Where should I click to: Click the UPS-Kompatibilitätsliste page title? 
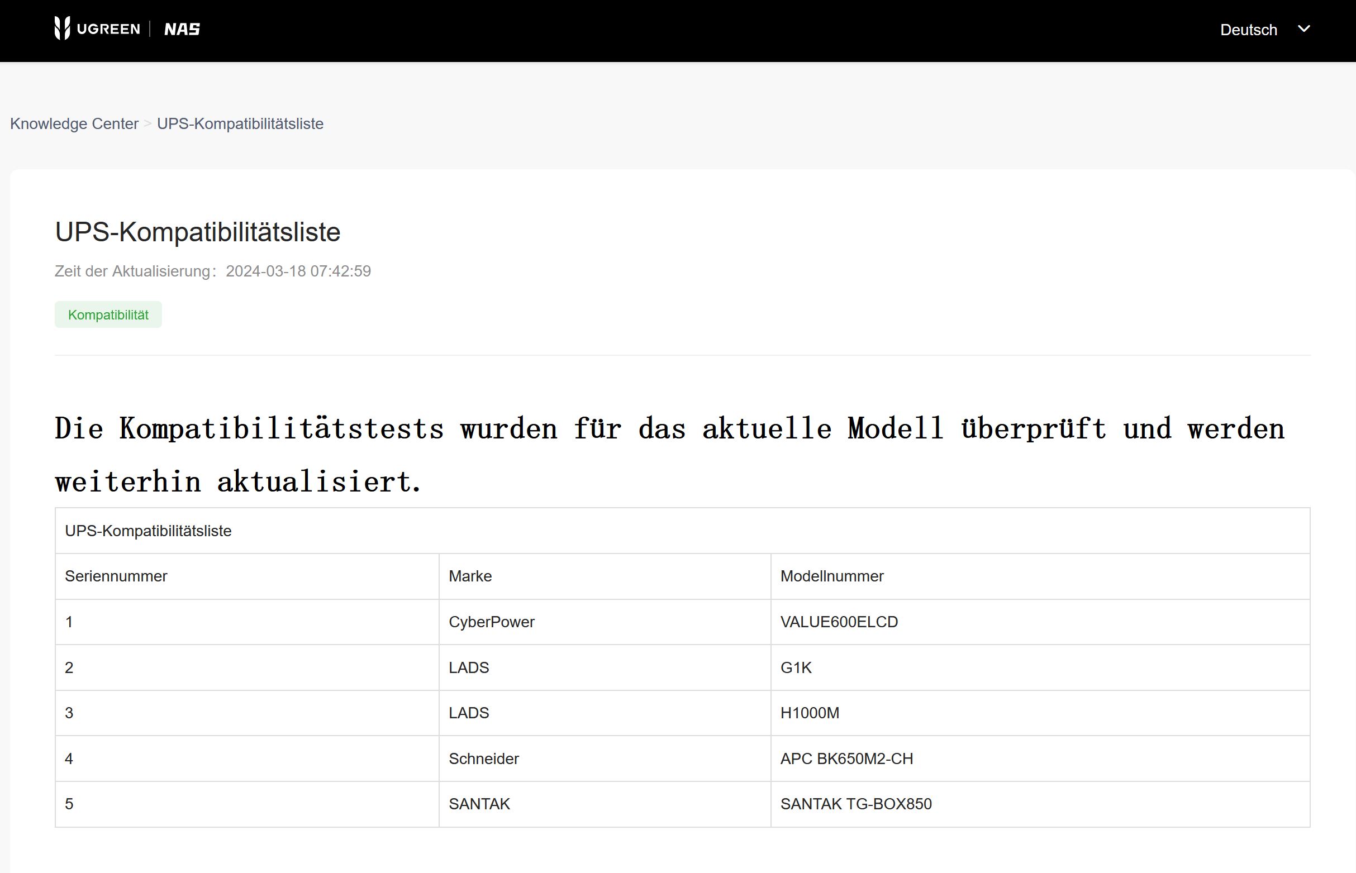(x=197, y=232)
